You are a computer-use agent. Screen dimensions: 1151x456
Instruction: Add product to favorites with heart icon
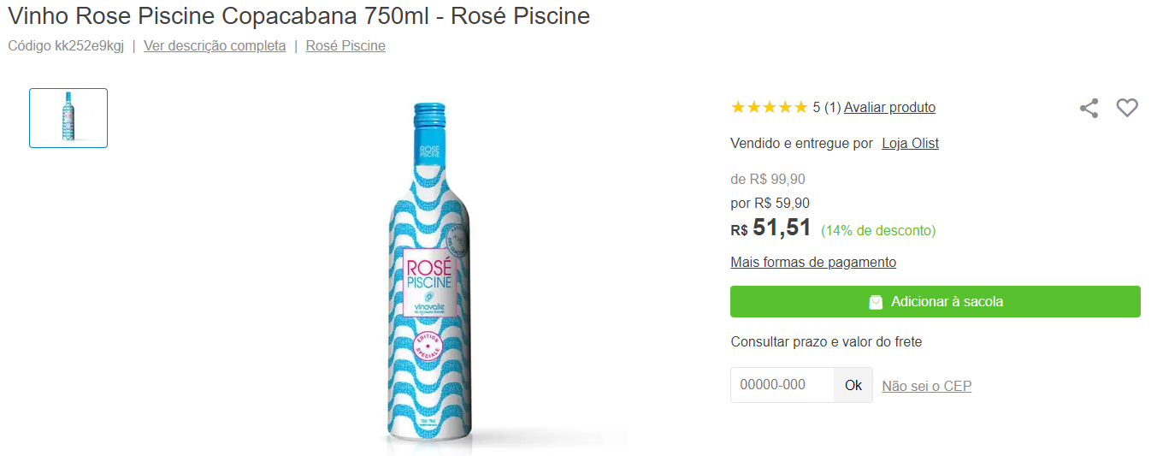1127,108
